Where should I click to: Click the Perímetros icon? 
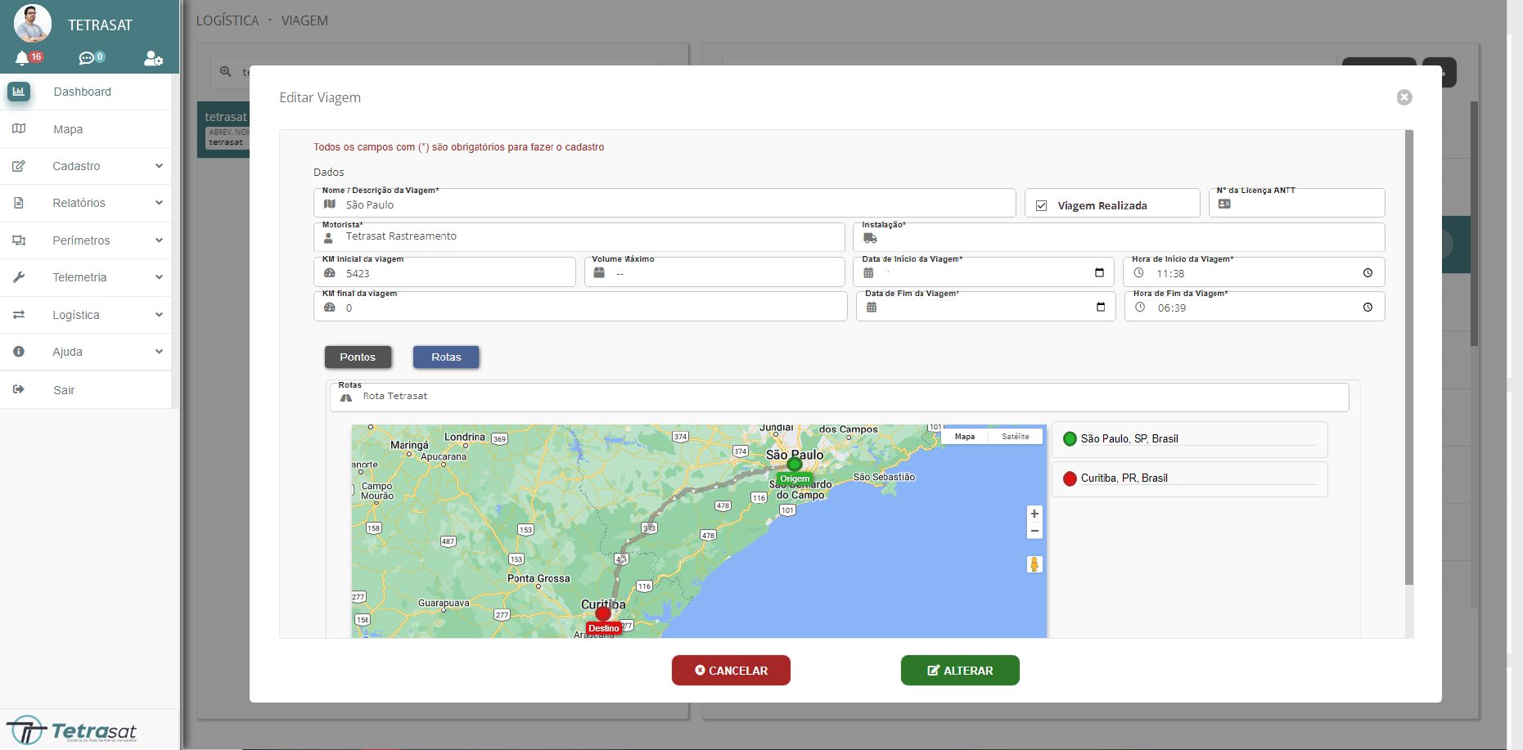pos(19,240)
